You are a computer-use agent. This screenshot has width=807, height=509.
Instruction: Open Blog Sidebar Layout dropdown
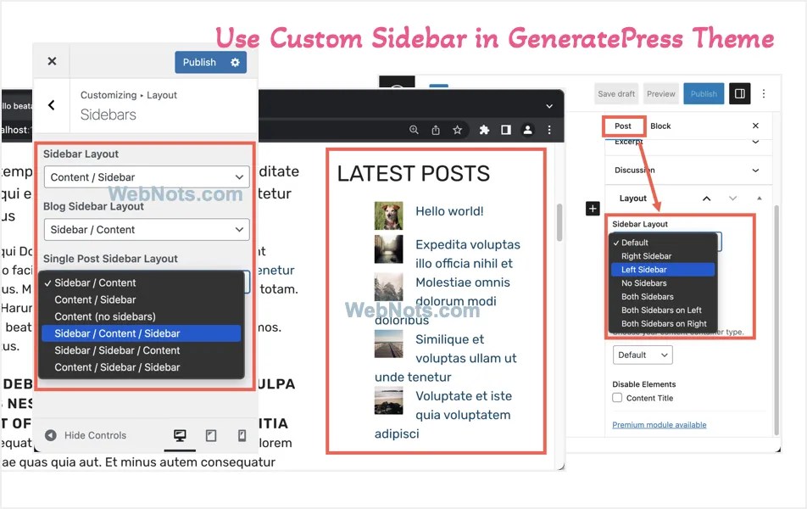pos(147,230)
